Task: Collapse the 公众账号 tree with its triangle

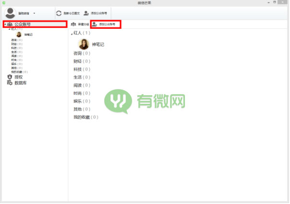Action: click(x=5, y=24)
